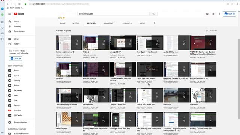Click the Music sidebar icon
240x135 pixels.
(9, 70)
